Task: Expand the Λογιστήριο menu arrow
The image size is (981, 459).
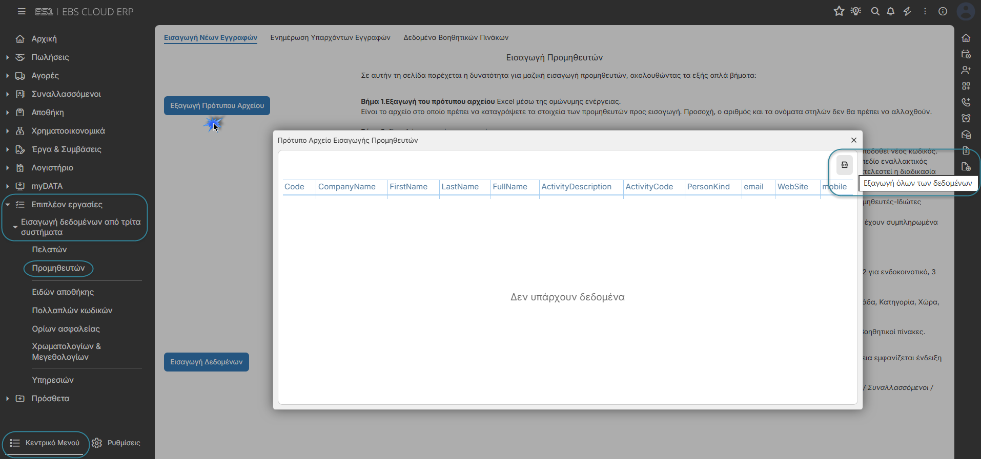Action: tap(7, 168)
